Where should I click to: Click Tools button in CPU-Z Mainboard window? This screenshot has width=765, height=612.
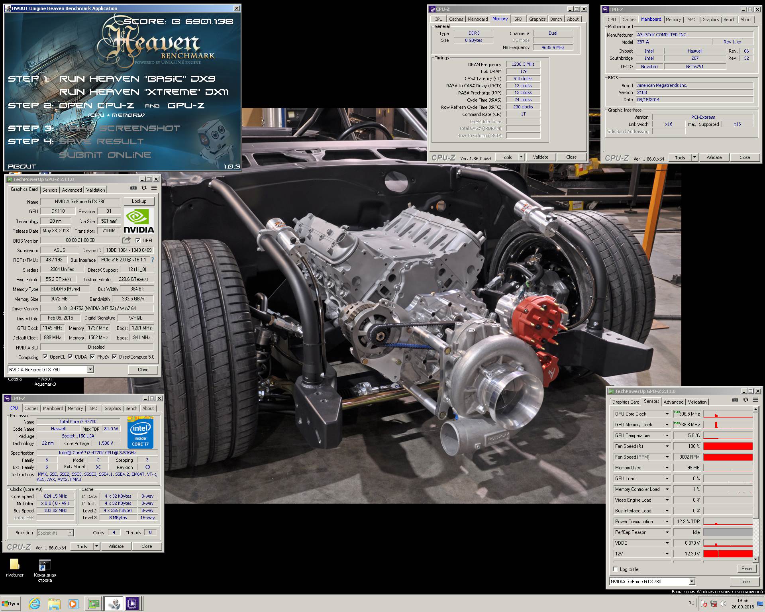(680, 157)
